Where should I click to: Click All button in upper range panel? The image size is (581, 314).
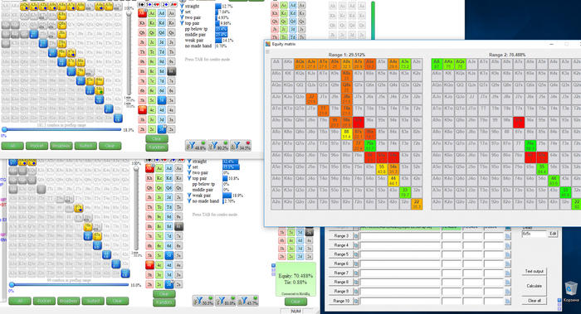(x=12, y=146)
